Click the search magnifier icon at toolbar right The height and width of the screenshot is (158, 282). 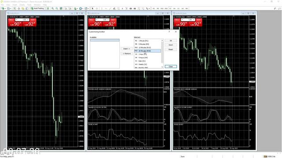coord(275,8)
